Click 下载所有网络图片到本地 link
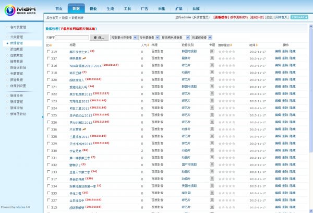The height and width of the screenshot is (213, 313). point(78,29)
